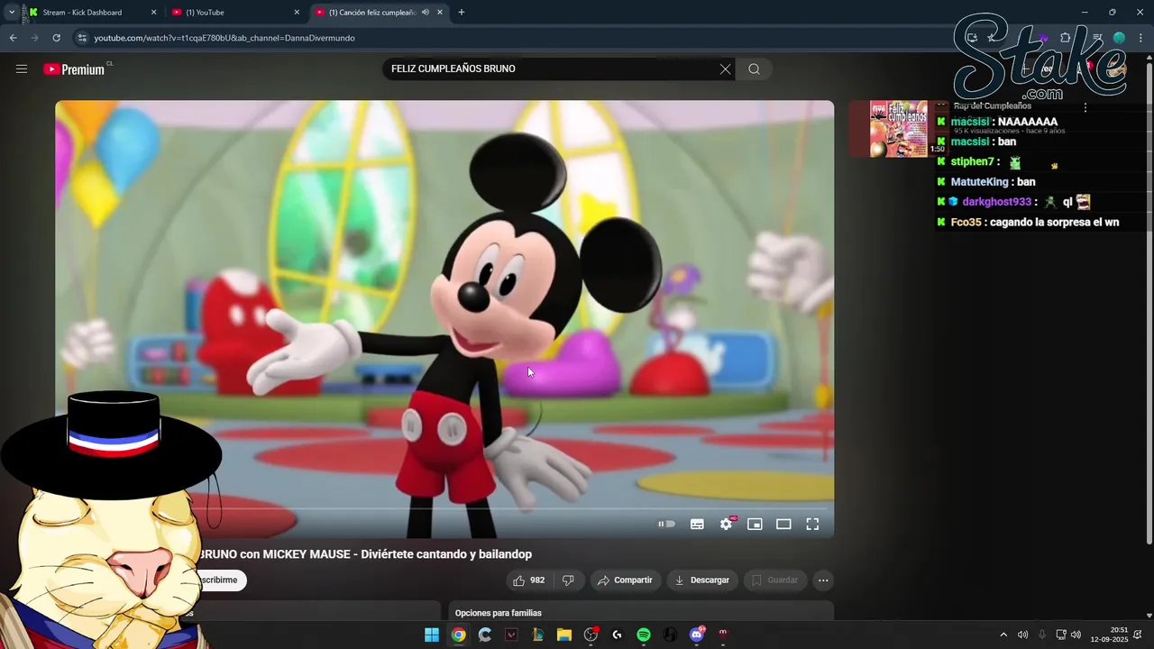1154x649 pixels.
Task: Switch to theater mode
Action: (x=783, y=524)
